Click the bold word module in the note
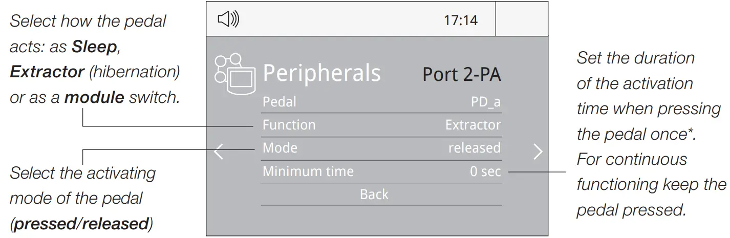Screen dimensions: 730x238 click(94, 97)
